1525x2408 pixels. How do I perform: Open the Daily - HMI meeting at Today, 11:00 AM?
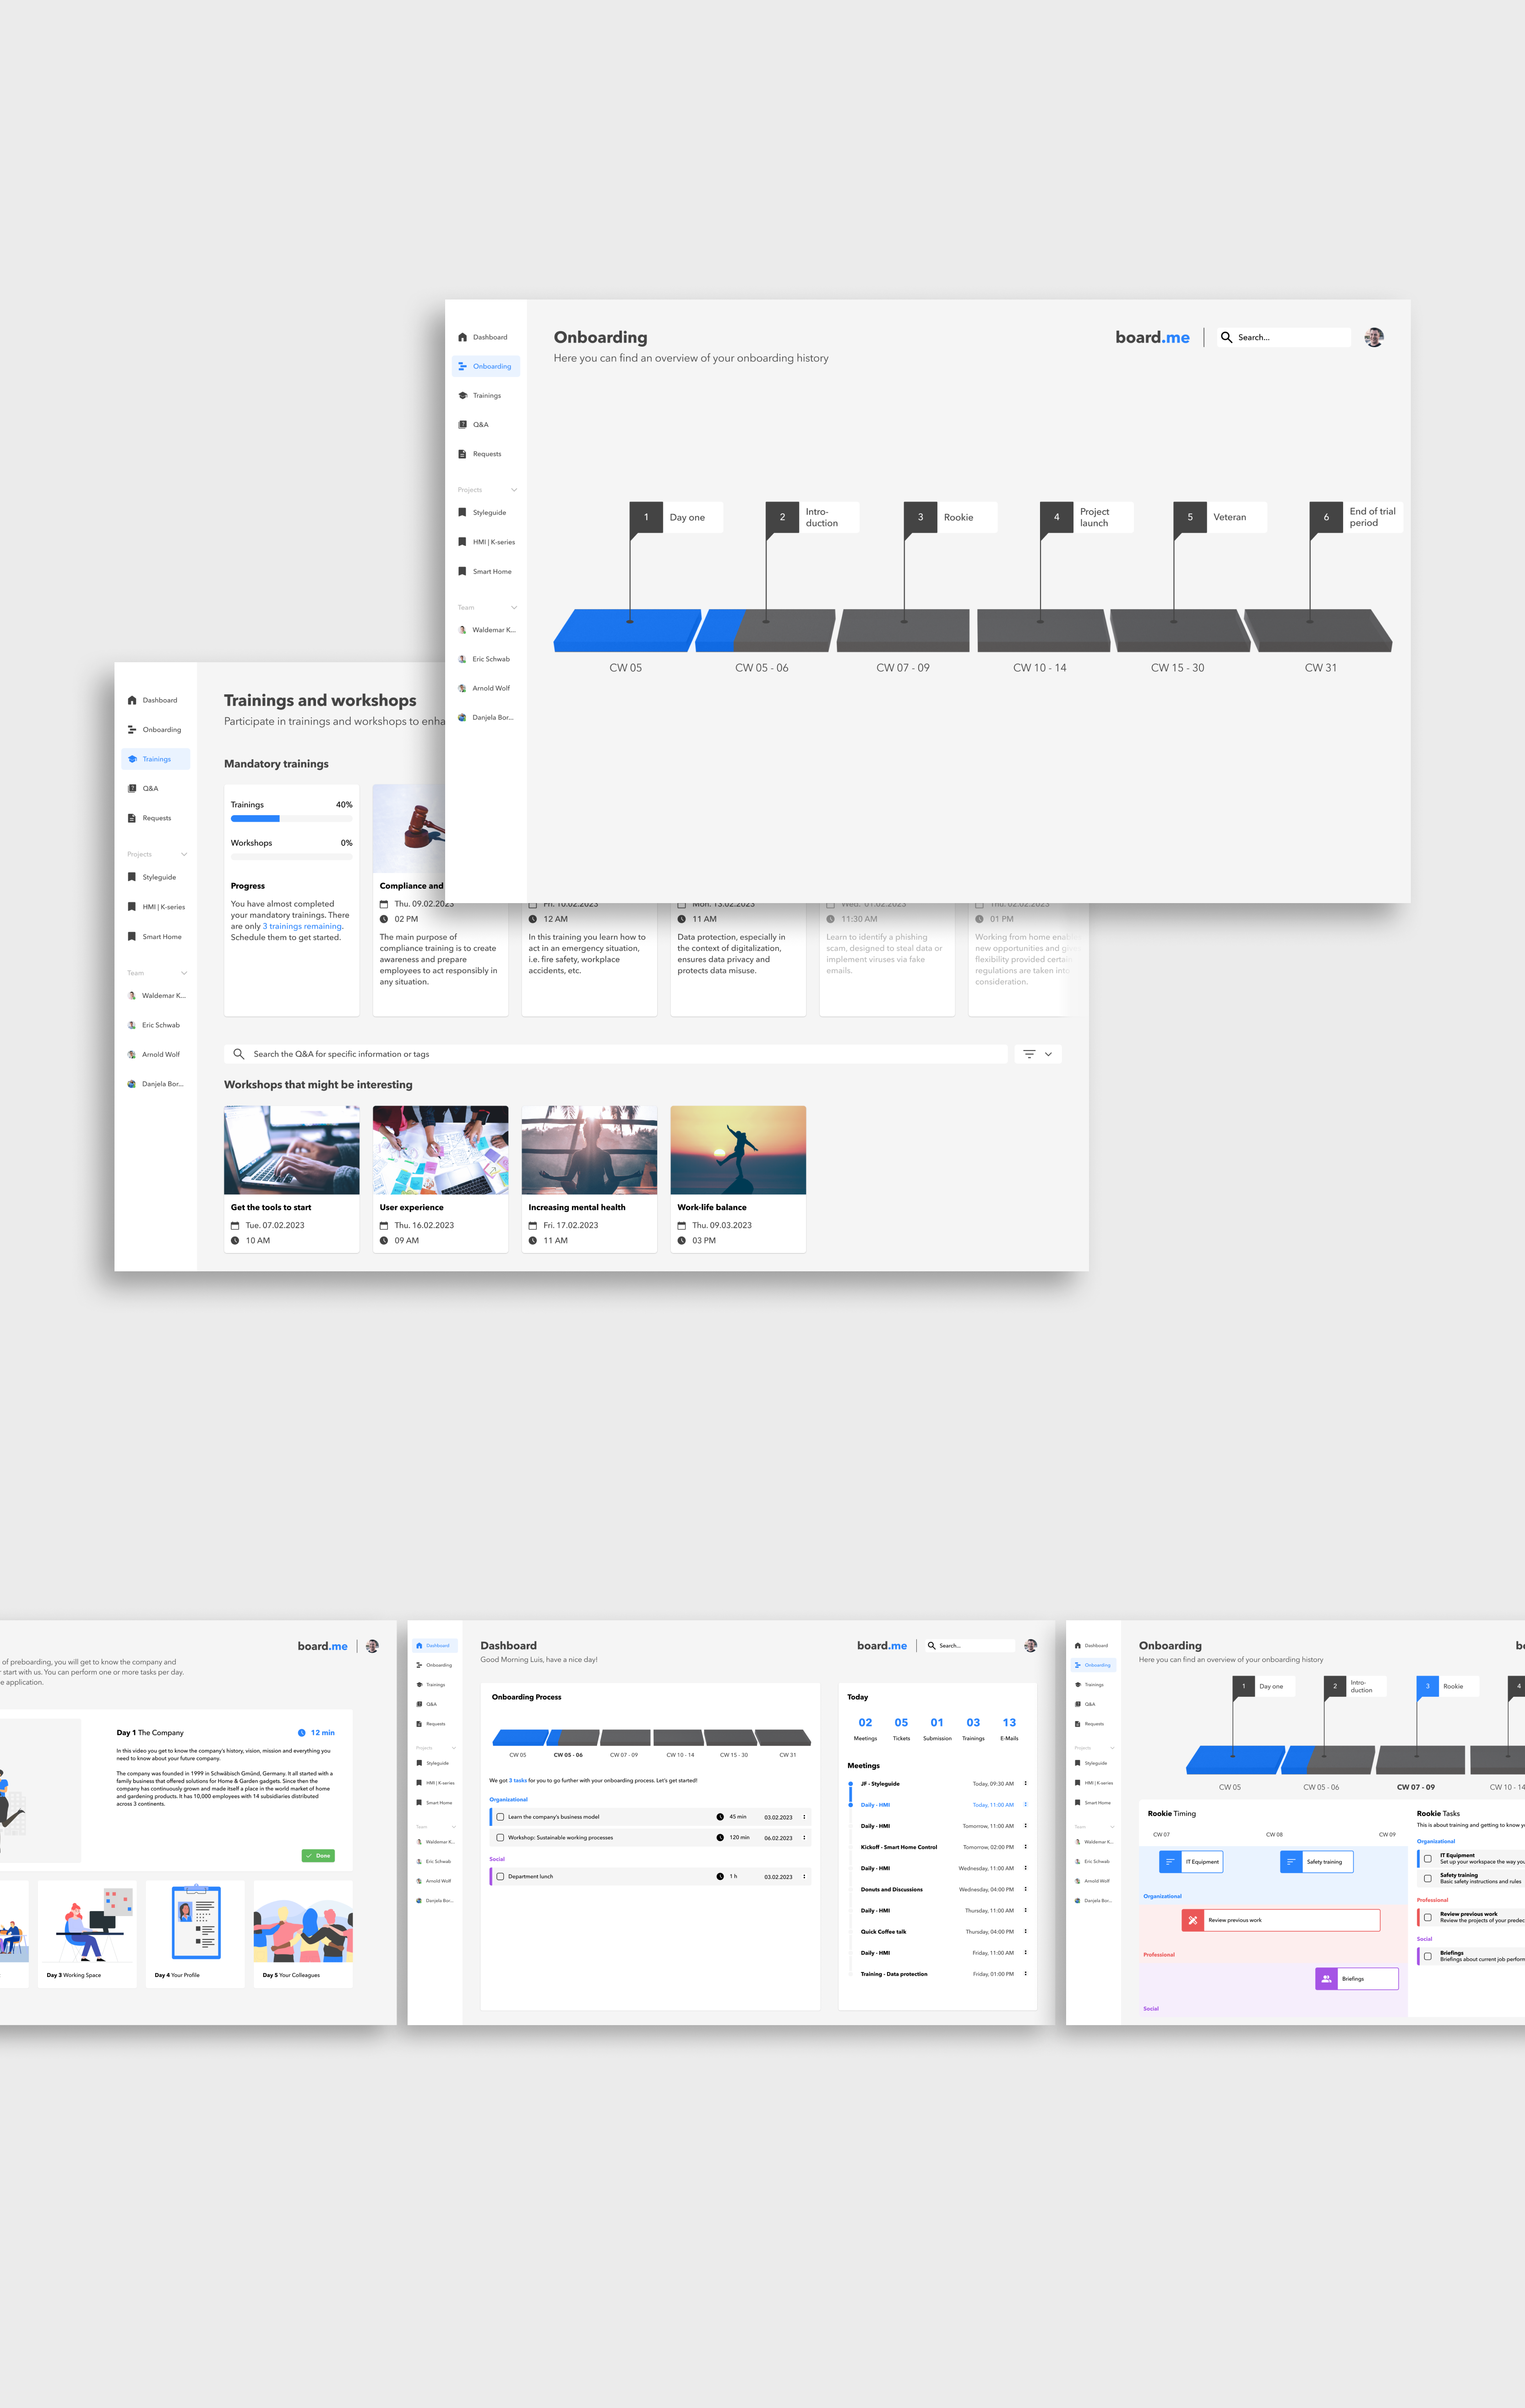click(x=937, y=1805)
